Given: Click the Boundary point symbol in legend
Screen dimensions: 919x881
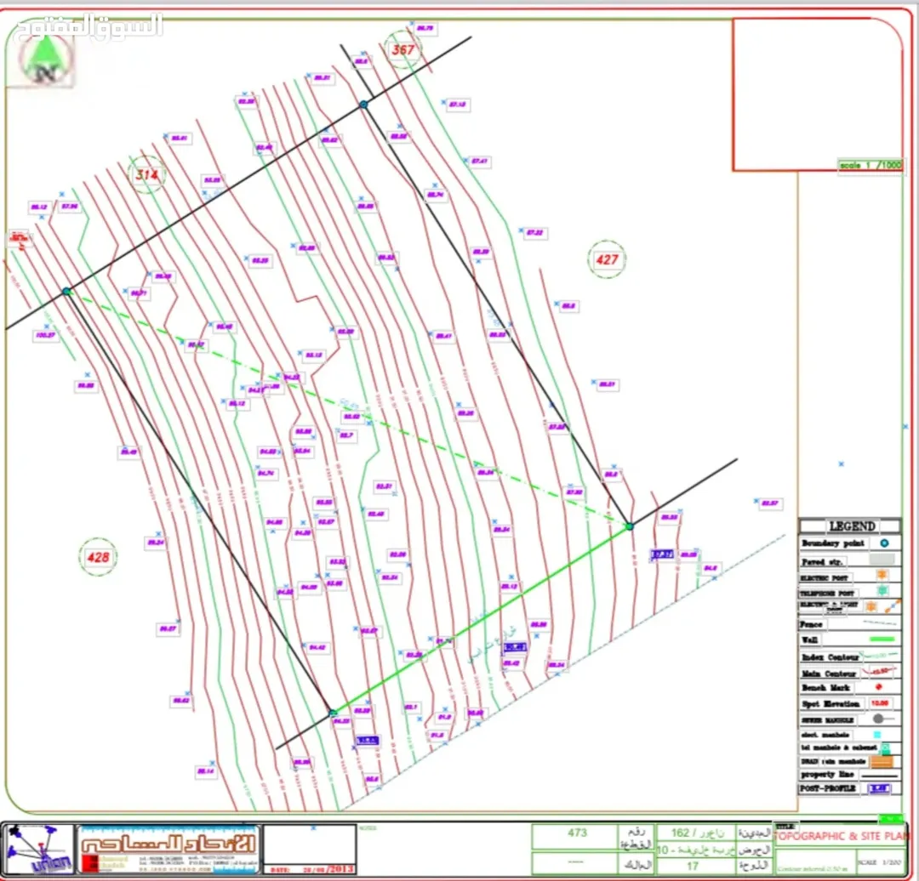Looking at the screenshot, I should (x=884, y=543).
